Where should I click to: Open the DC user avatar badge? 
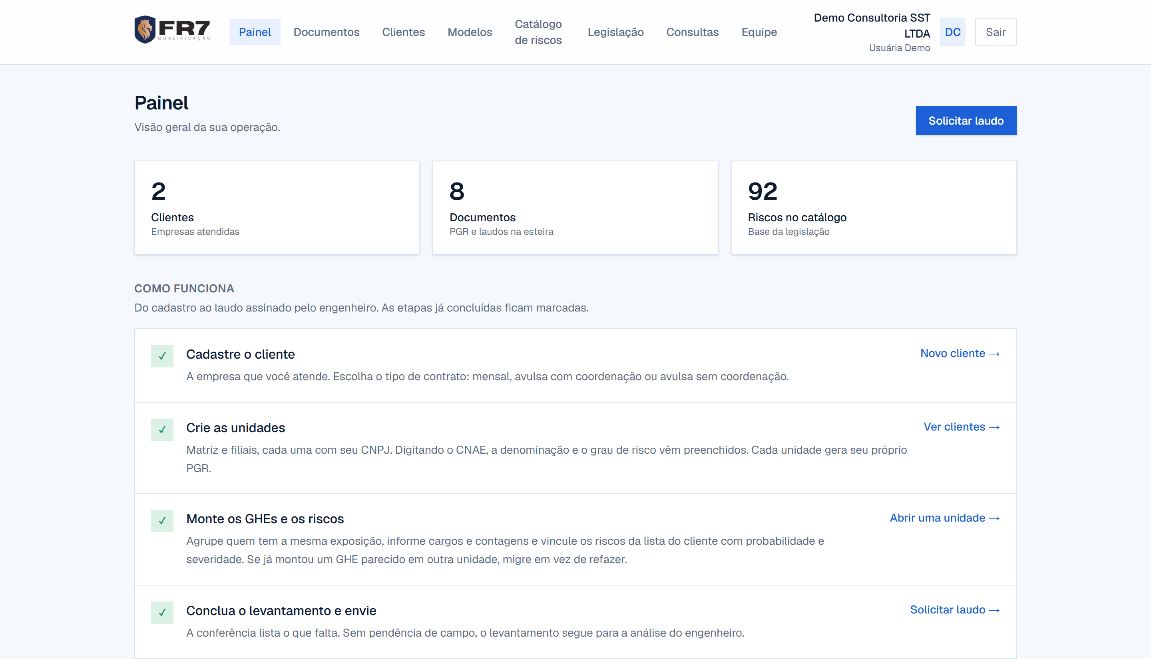[x=952, y=32]
